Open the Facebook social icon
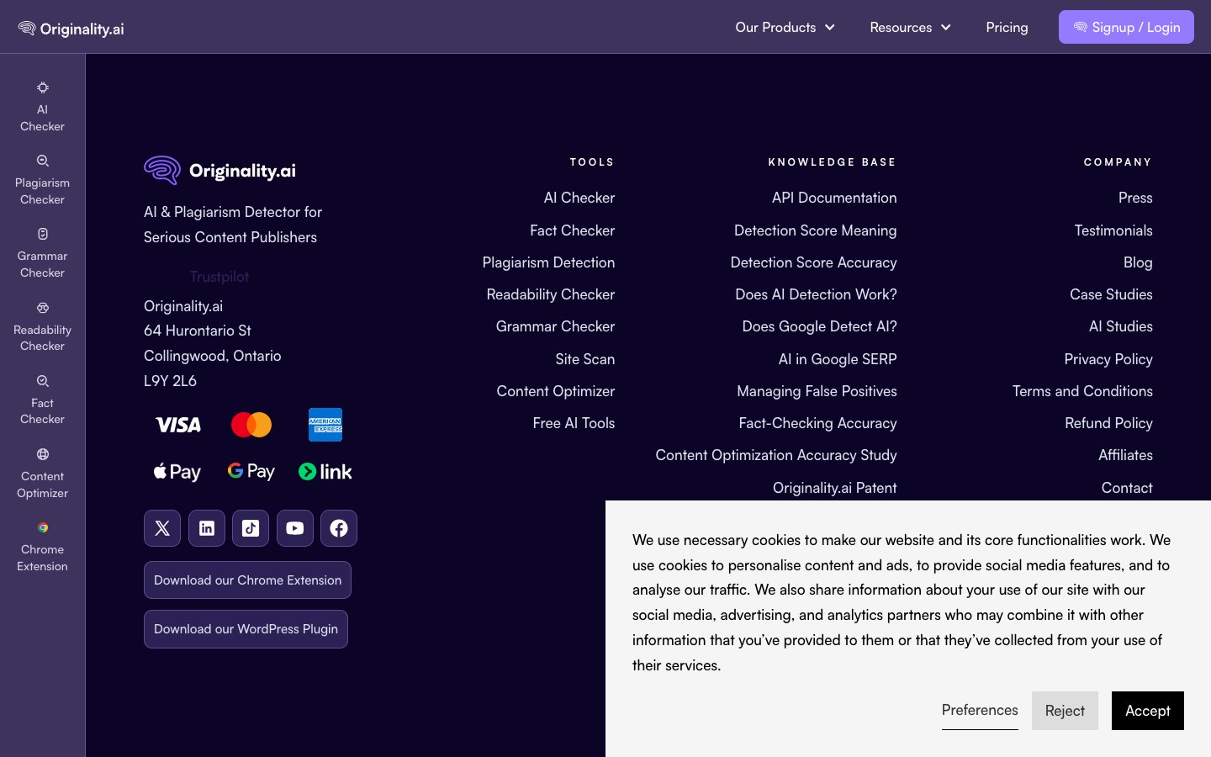The width and height of the screenshot is (1211, 757). point(339,528)
